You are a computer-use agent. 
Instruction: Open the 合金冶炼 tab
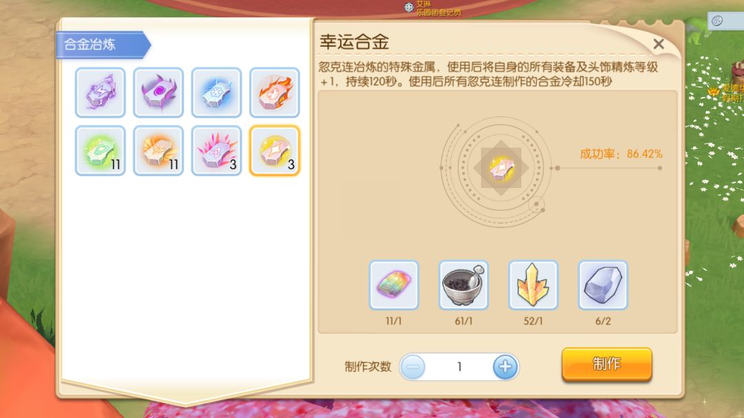tap(103, 45)
